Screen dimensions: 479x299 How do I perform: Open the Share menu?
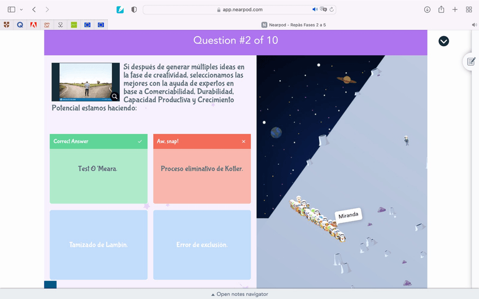click(x=441, y=10)
